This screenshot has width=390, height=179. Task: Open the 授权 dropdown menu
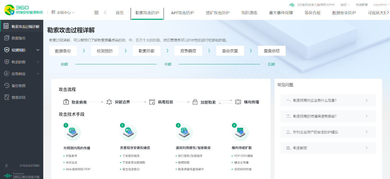345,5
